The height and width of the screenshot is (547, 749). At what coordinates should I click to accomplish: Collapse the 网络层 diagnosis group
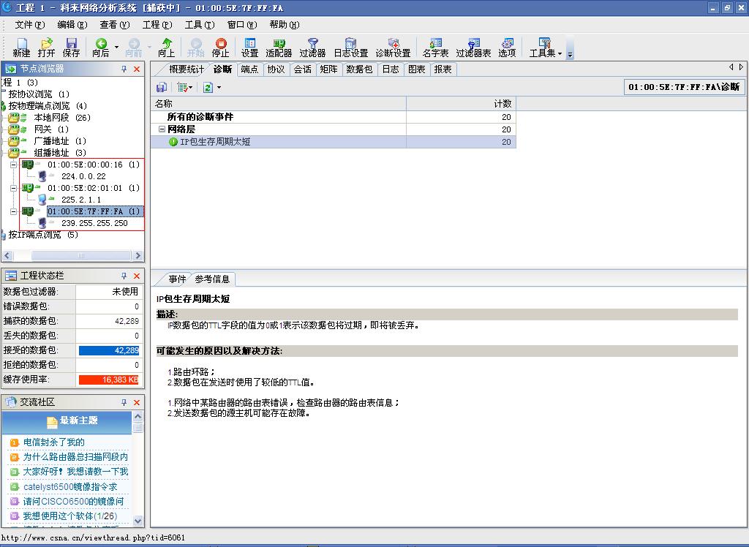pos(162,129)
